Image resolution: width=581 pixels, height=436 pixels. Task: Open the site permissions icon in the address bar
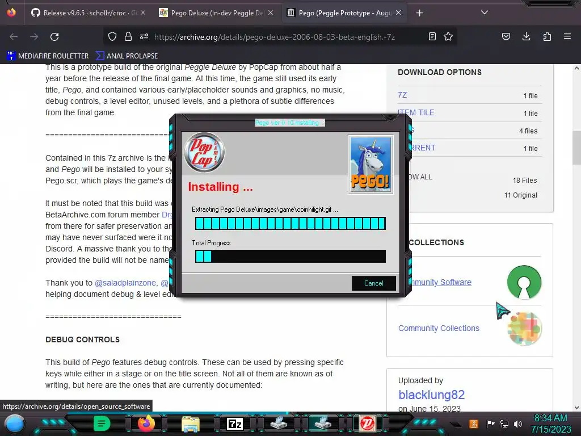pos(144,36)
